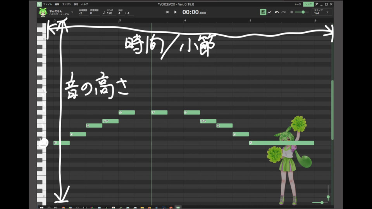Switch to the ソング tab
Image resolution: width=372 pixels, height=209 pixels.
pos(308,4)
